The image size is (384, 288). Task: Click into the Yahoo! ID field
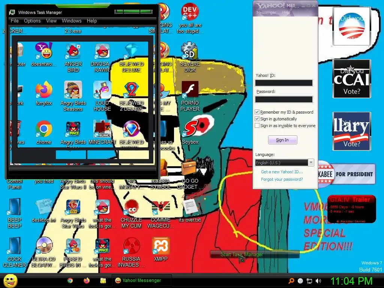coord(284,83)
